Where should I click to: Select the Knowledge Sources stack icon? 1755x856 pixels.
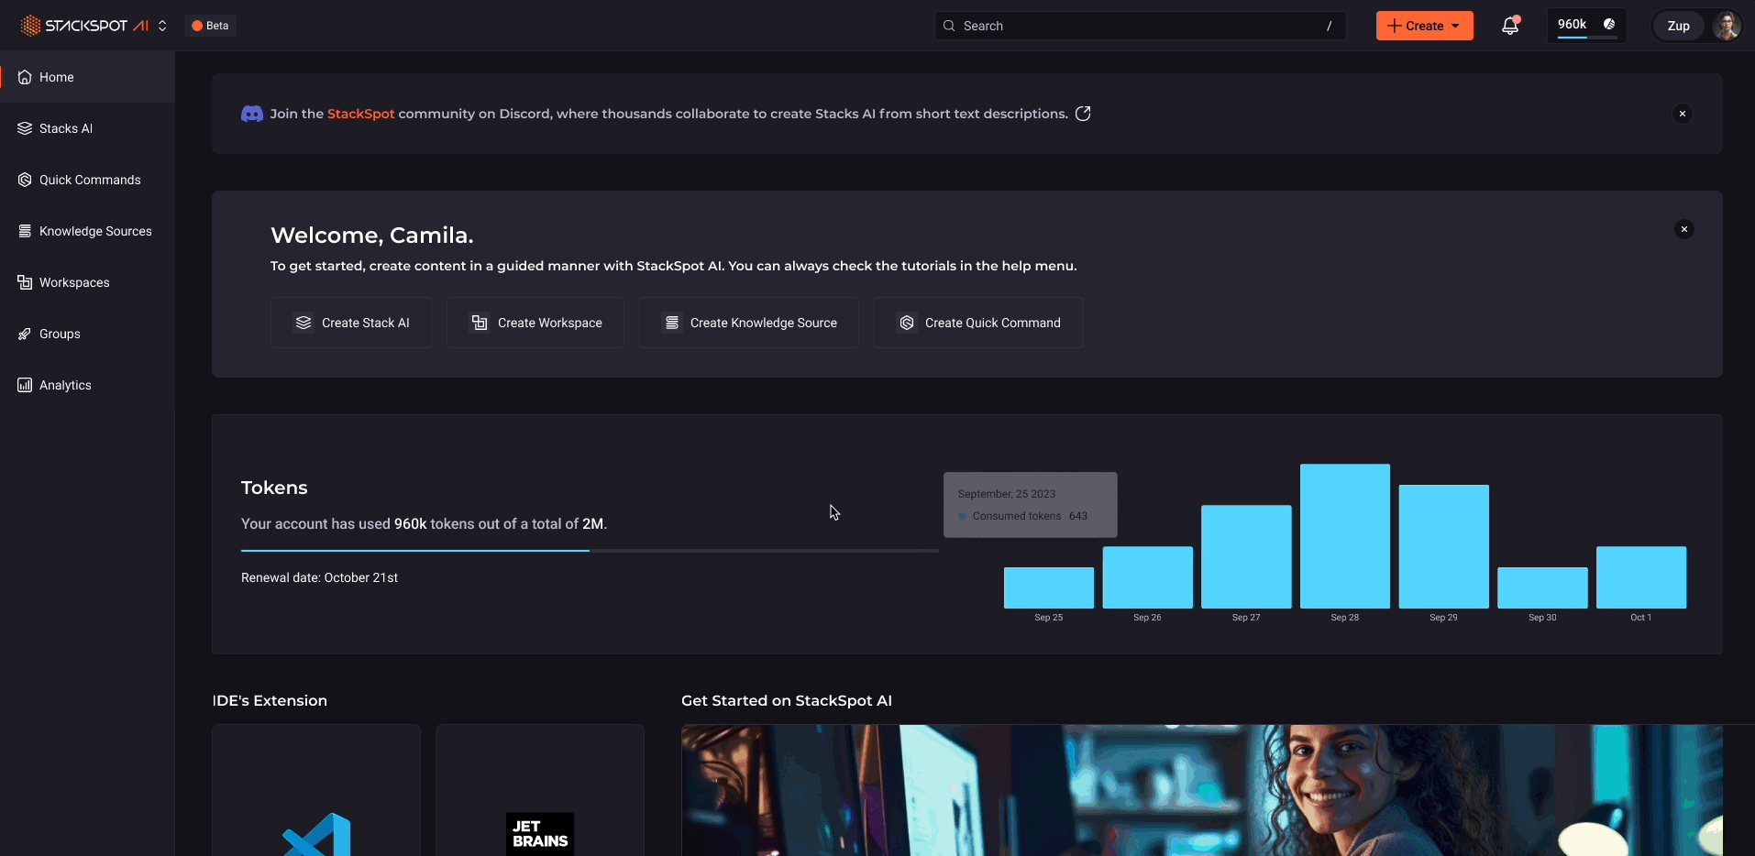[x=24, y=231]
